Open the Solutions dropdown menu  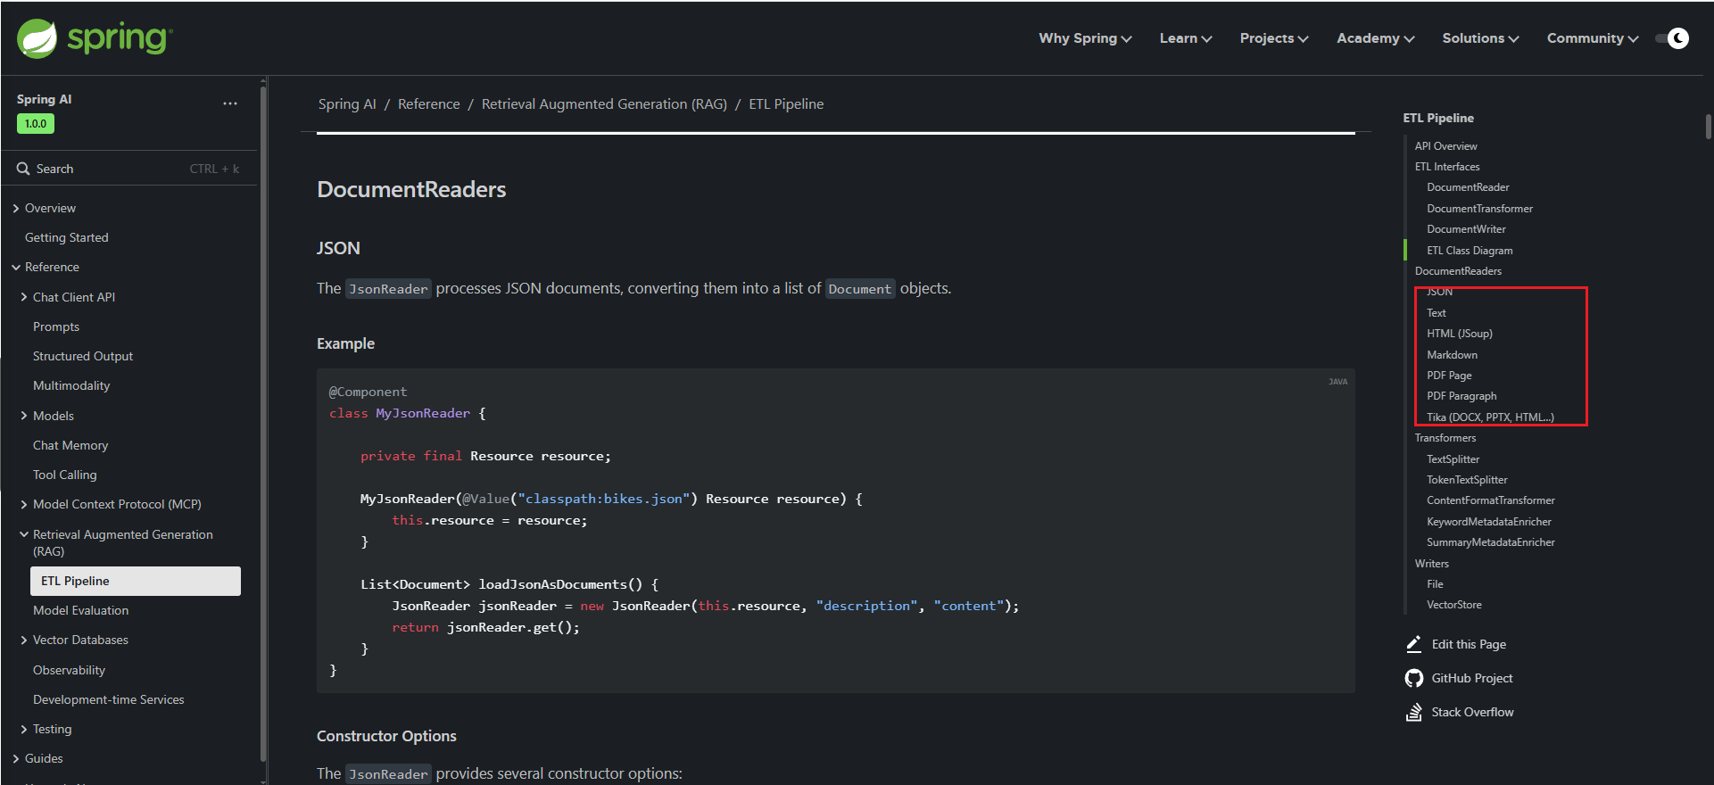(1480, 38)
